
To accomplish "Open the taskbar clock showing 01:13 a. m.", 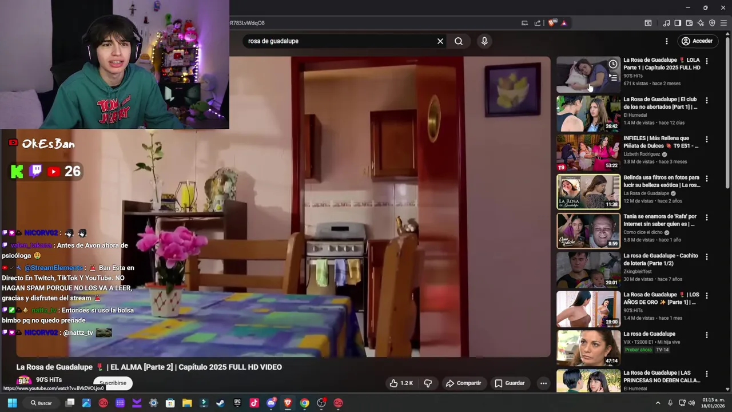I will tap(713, 403).
